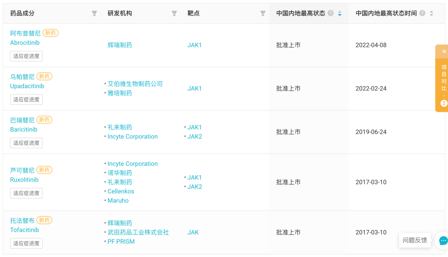This screenshot has height=257, width=448.
Task: Click the 问题反馈 feedback button
Action: (414, 240)
